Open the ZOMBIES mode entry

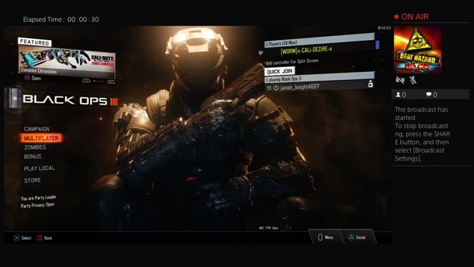coord(35,147)
